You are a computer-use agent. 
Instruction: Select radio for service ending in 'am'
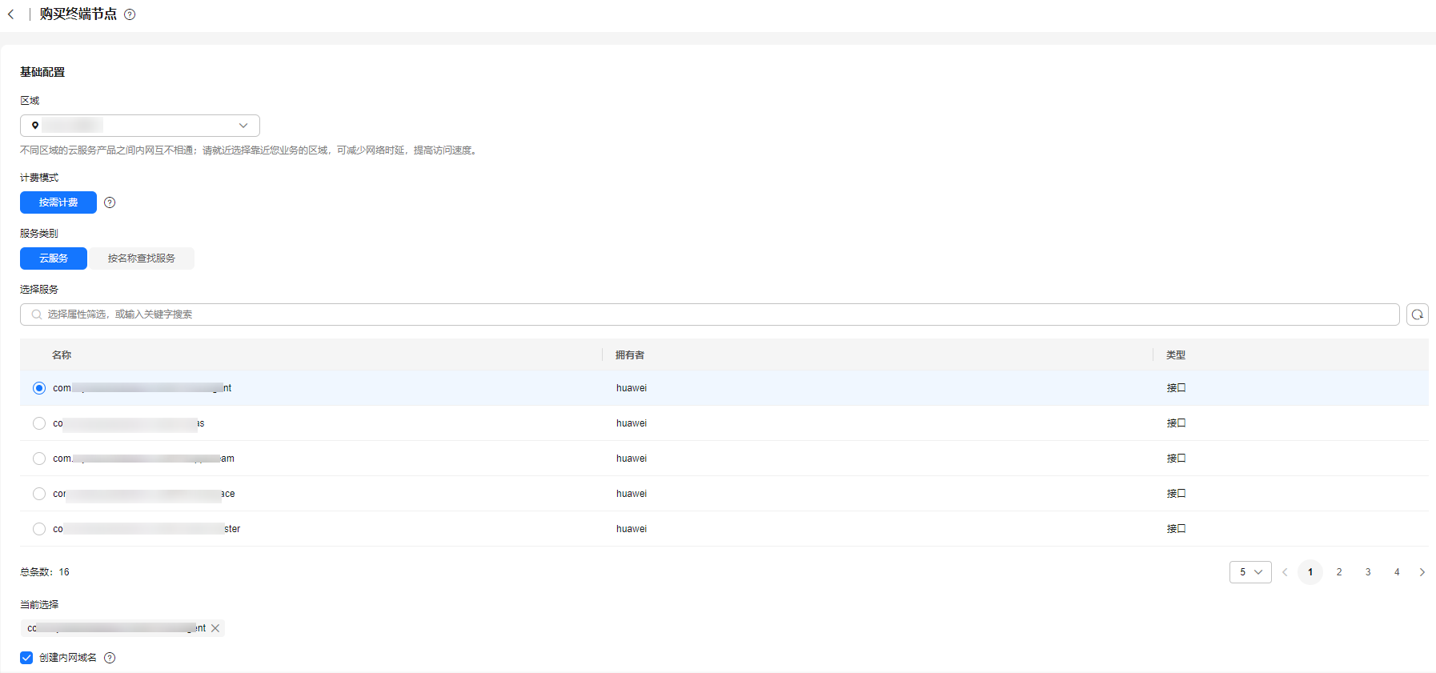(x=39, y=459)
